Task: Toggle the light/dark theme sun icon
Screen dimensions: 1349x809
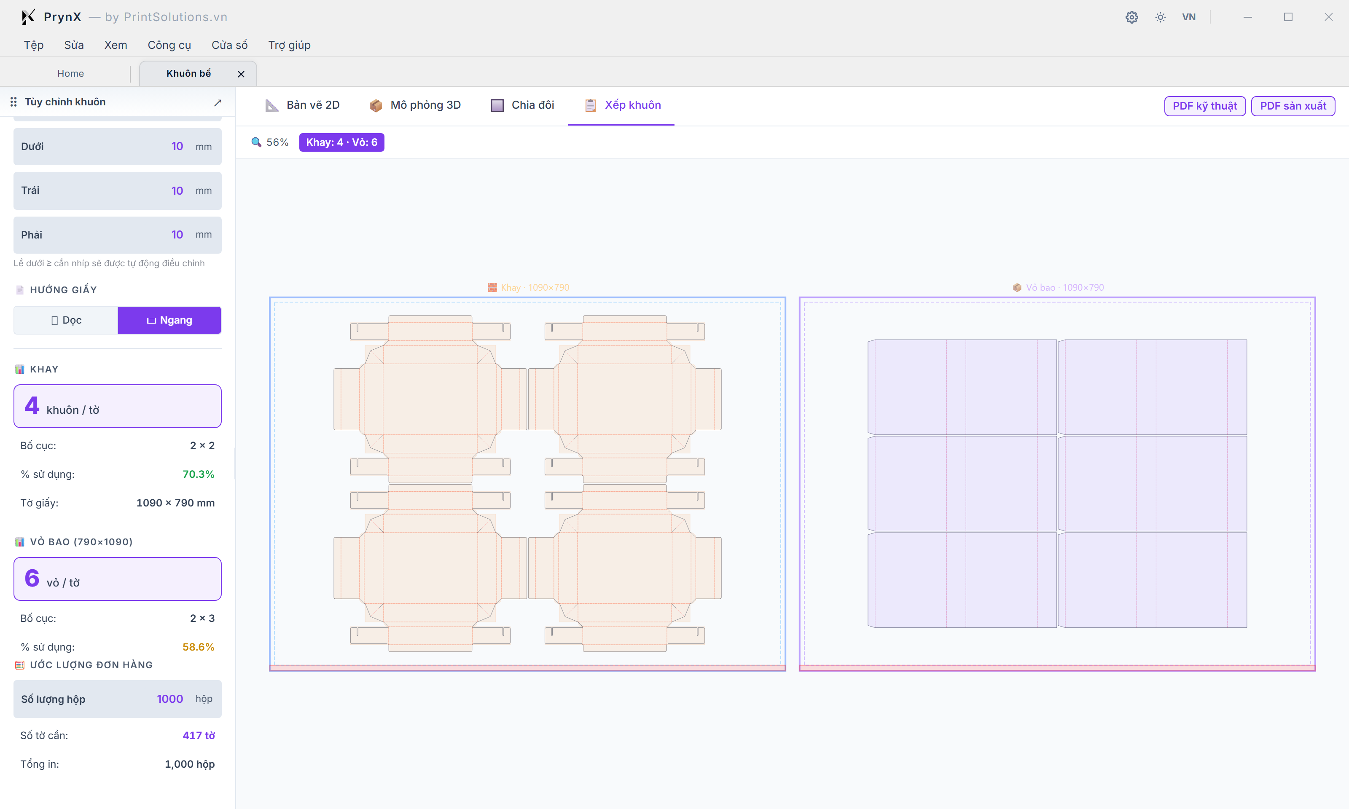Action: 1160,17
